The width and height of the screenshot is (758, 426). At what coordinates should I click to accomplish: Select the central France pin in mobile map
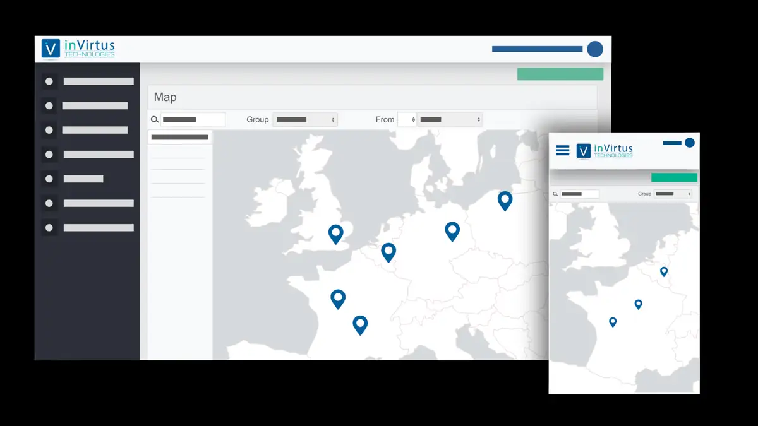[638, 304]
